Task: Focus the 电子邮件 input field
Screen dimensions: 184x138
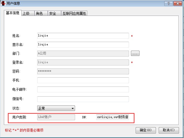Action: (83, 89)
